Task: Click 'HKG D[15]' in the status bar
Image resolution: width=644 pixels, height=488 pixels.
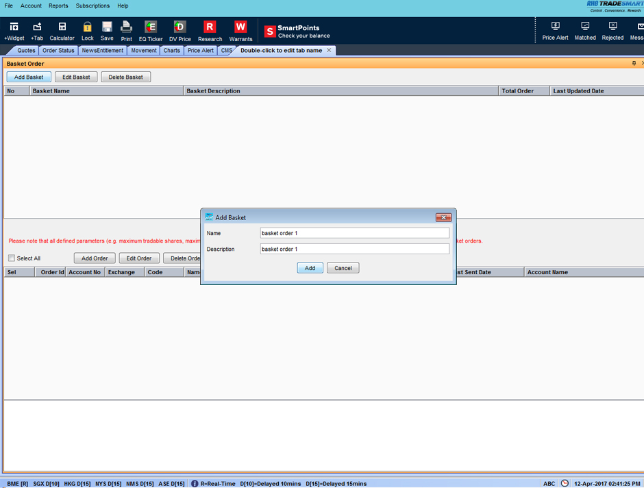Action: pos(77,483)
